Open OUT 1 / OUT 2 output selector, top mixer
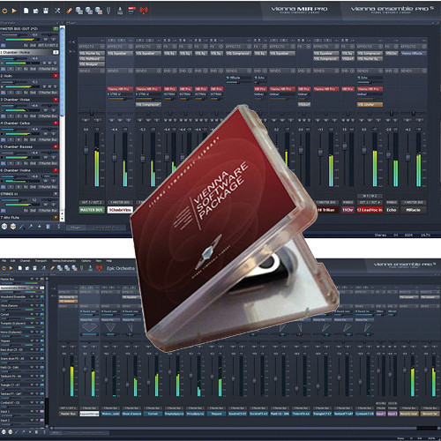 92,202
